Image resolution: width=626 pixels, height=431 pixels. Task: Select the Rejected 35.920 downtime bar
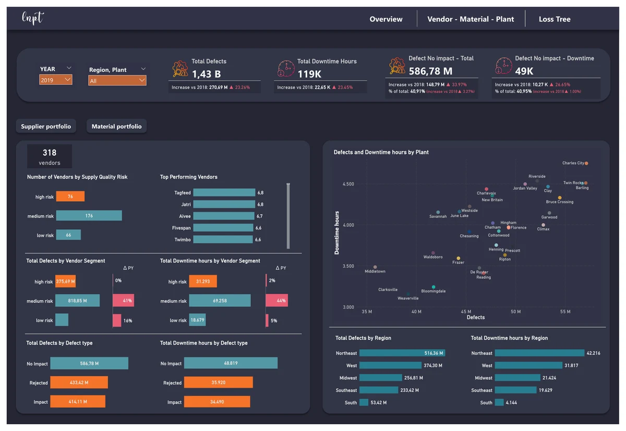pyautogui.click(x=219, y=383)
